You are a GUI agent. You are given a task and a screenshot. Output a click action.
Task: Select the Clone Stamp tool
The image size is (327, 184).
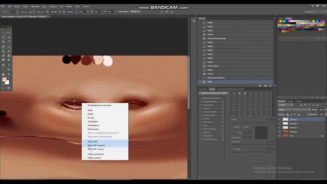click(4, 51)
